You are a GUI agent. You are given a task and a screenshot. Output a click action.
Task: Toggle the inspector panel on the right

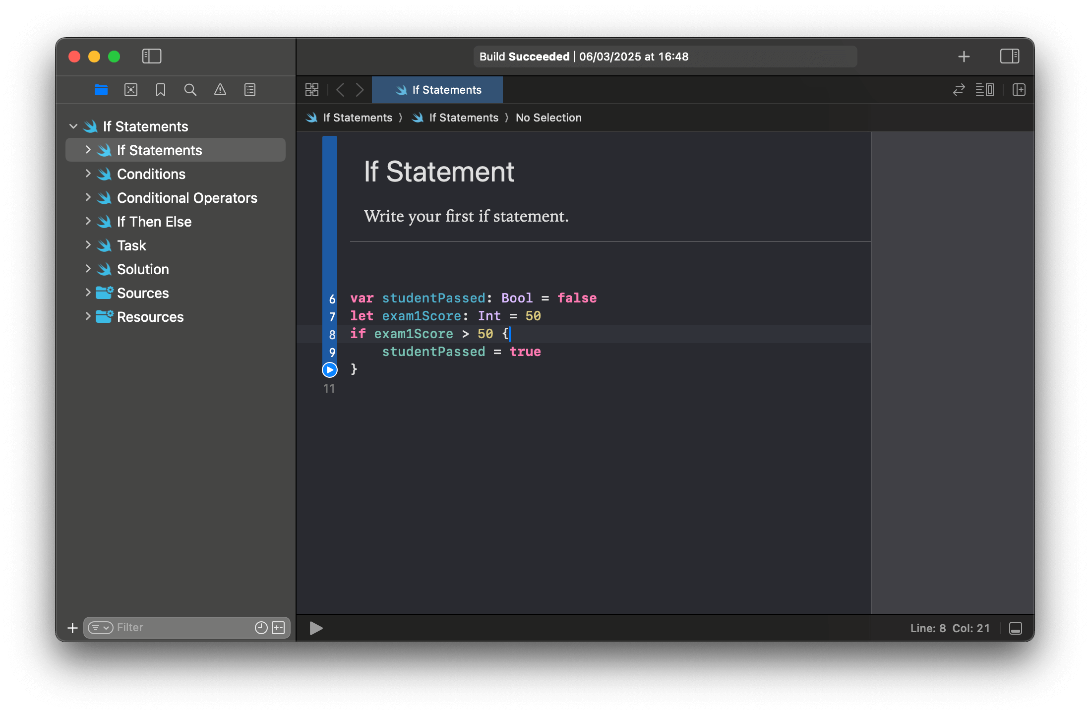point(1010,57)
